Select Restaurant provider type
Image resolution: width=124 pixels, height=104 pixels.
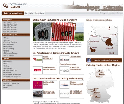coord(8,85)
